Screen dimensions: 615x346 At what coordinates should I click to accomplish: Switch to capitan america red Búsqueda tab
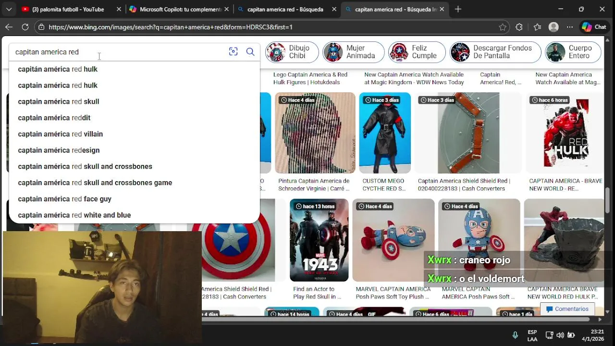click(285, 9)
